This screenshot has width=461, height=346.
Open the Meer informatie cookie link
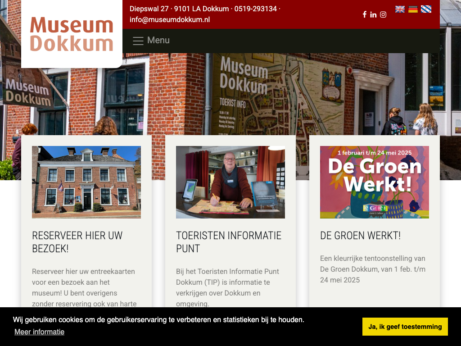pos(40,332)
